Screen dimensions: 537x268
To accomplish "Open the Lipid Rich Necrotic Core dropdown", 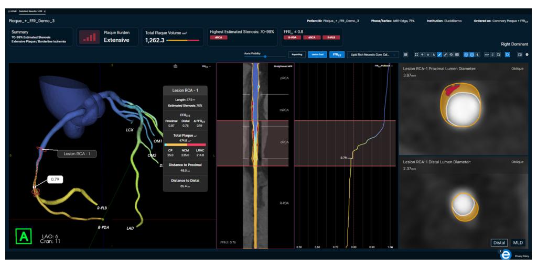I will [x=373, y=54].
